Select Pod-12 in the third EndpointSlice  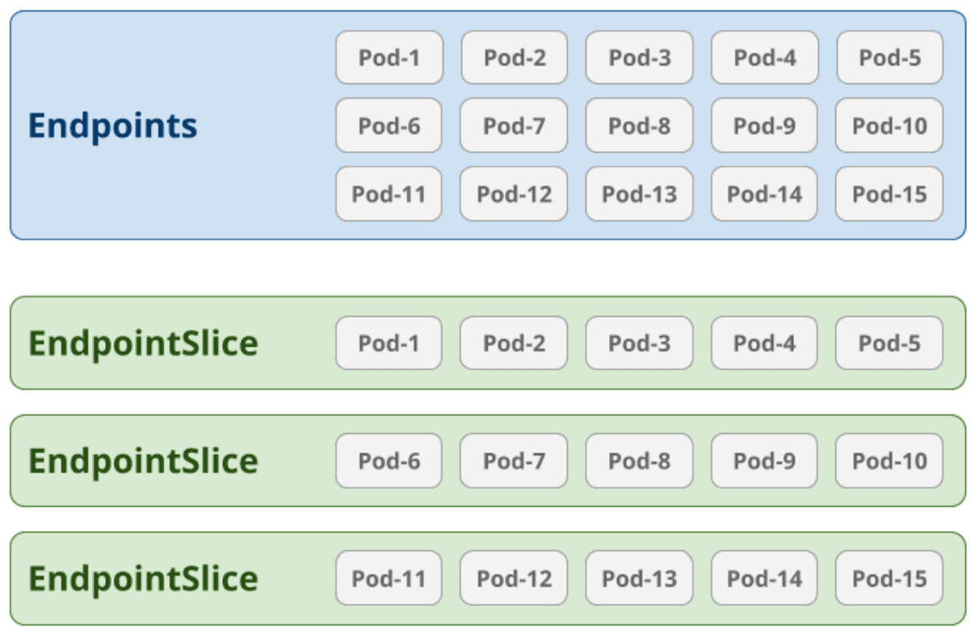(x=514, y=579)
